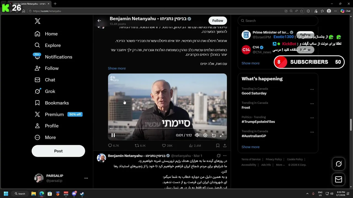Open floating messages envelope button

tap(338, 180)
